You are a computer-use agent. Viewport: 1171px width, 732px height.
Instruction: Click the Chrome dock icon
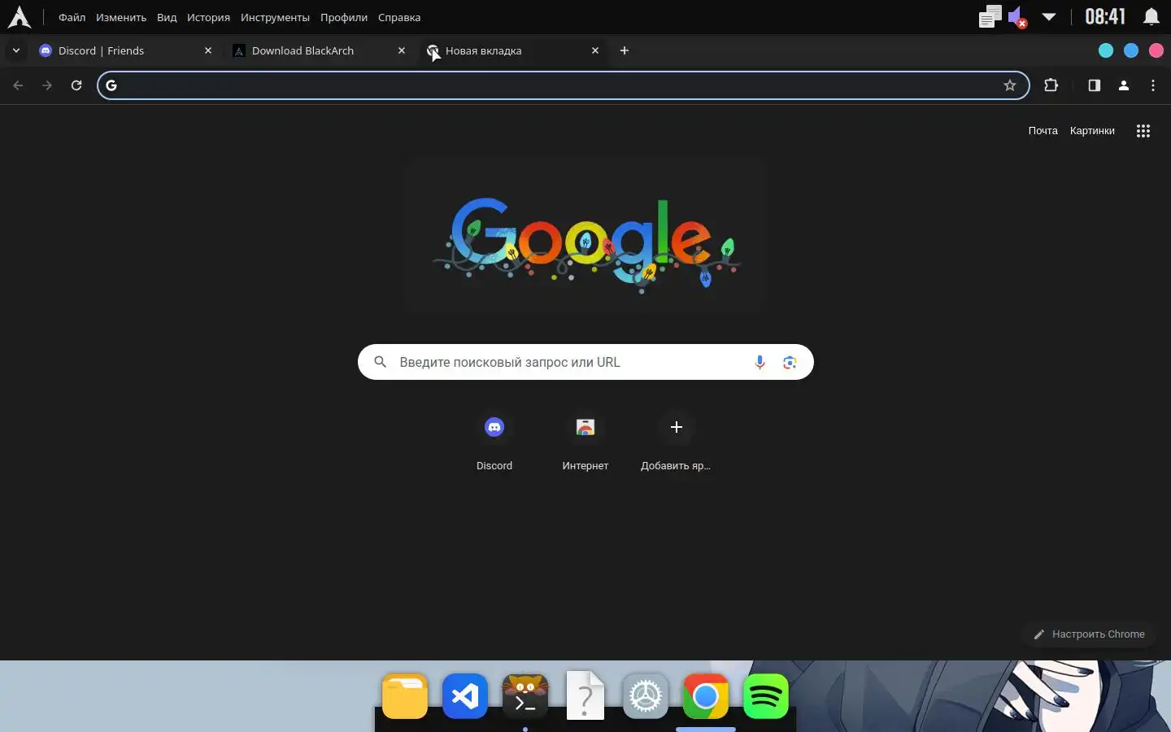click(x=706, y=697)
